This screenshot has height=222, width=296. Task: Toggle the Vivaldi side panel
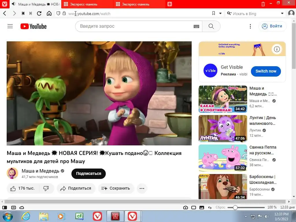coord(5,208)
